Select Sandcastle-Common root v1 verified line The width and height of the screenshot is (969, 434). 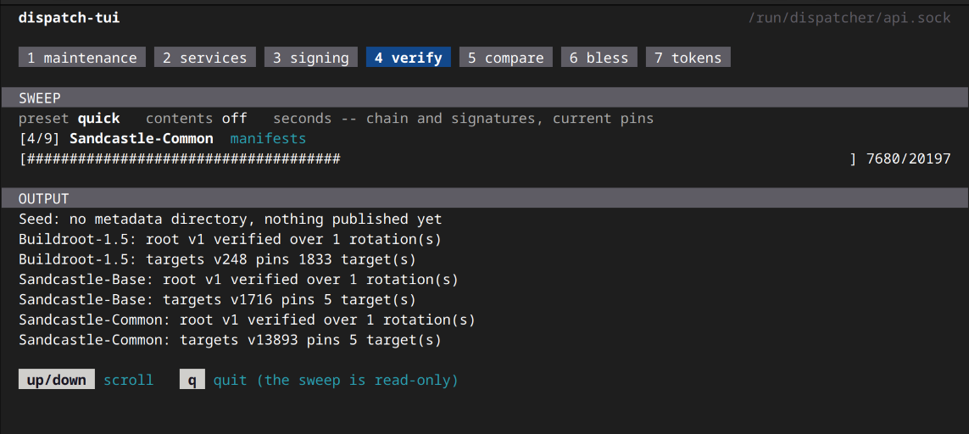[x=248, y=320]
